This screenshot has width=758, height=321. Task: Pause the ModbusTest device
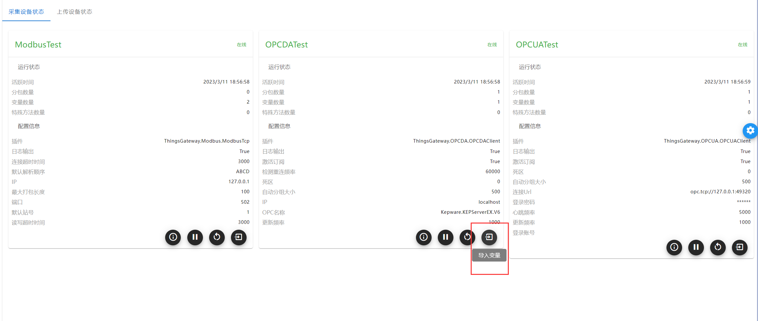pos(195,237)
